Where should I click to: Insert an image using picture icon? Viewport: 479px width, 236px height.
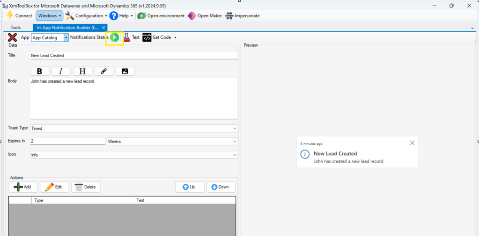click(x=125, y=71)
